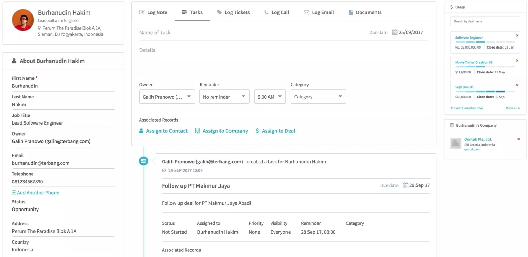Screen dimensions: 528x257
Task: Click the building icon of Assign to Company
Action: pos(197,131)
